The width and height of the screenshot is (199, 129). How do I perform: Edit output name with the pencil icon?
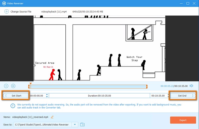(x=52, y=117)
